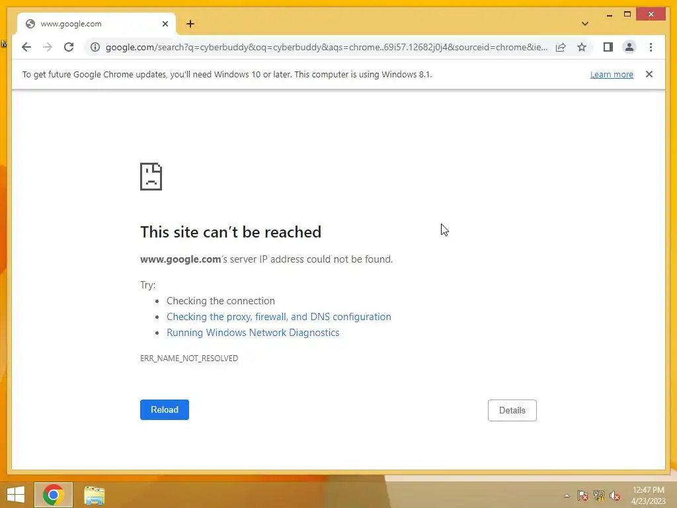Open the clock showing 12:47 PM
The height and width of the screenshot is (508, 677).
pos(649,495)
